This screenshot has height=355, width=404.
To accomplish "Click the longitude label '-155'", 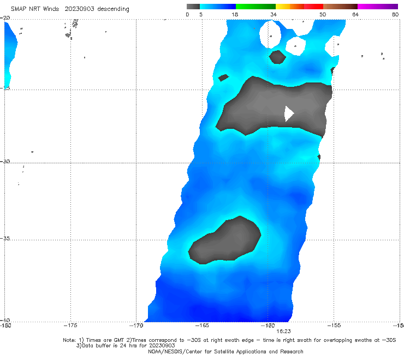I will tap(334, 326).
